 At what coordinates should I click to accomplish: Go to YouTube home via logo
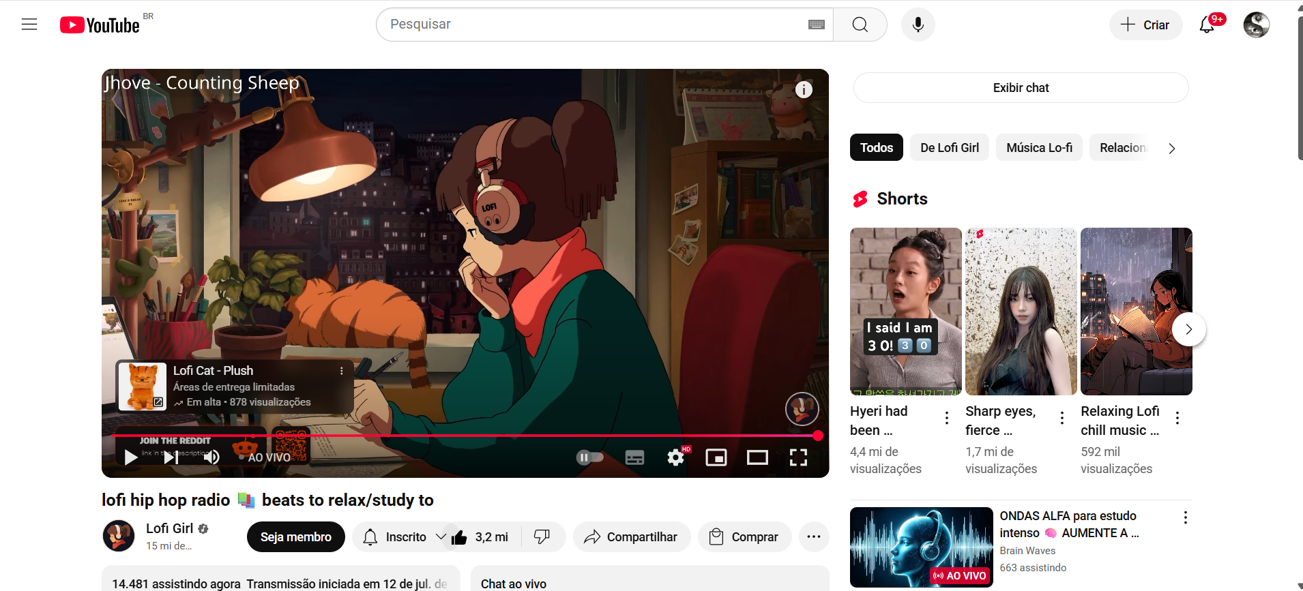click(100, 25)
